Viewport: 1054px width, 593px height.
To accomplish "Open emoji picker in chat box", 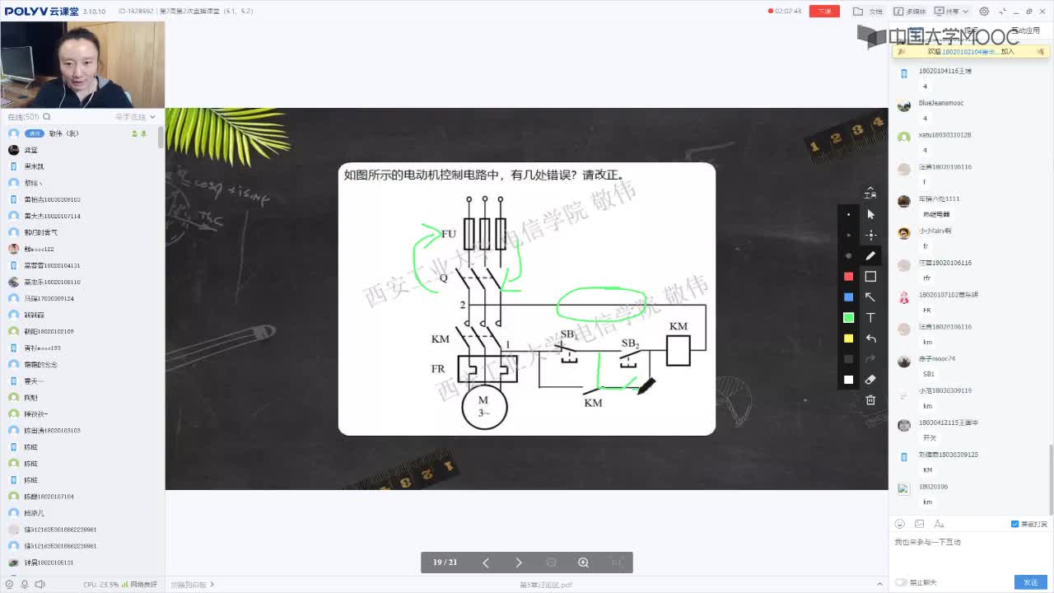I will pyautogui.click(x=900, y=524).
